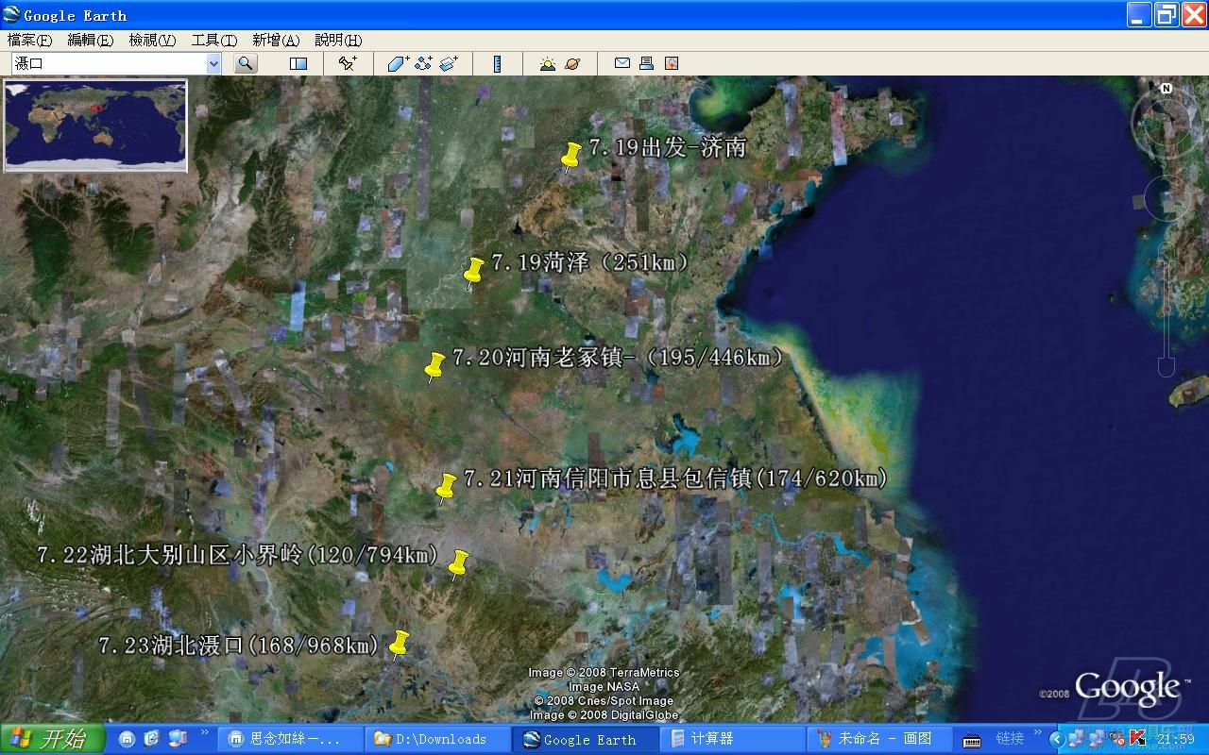This screenshot has height=755, width=1209.
Task: Toggle sunlight display icon
Action: click(548, 63)
